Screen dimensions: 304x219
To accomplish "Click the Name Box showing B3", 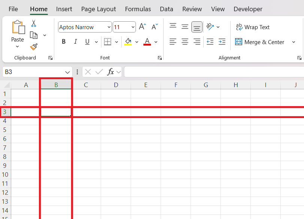I will 37,72.
